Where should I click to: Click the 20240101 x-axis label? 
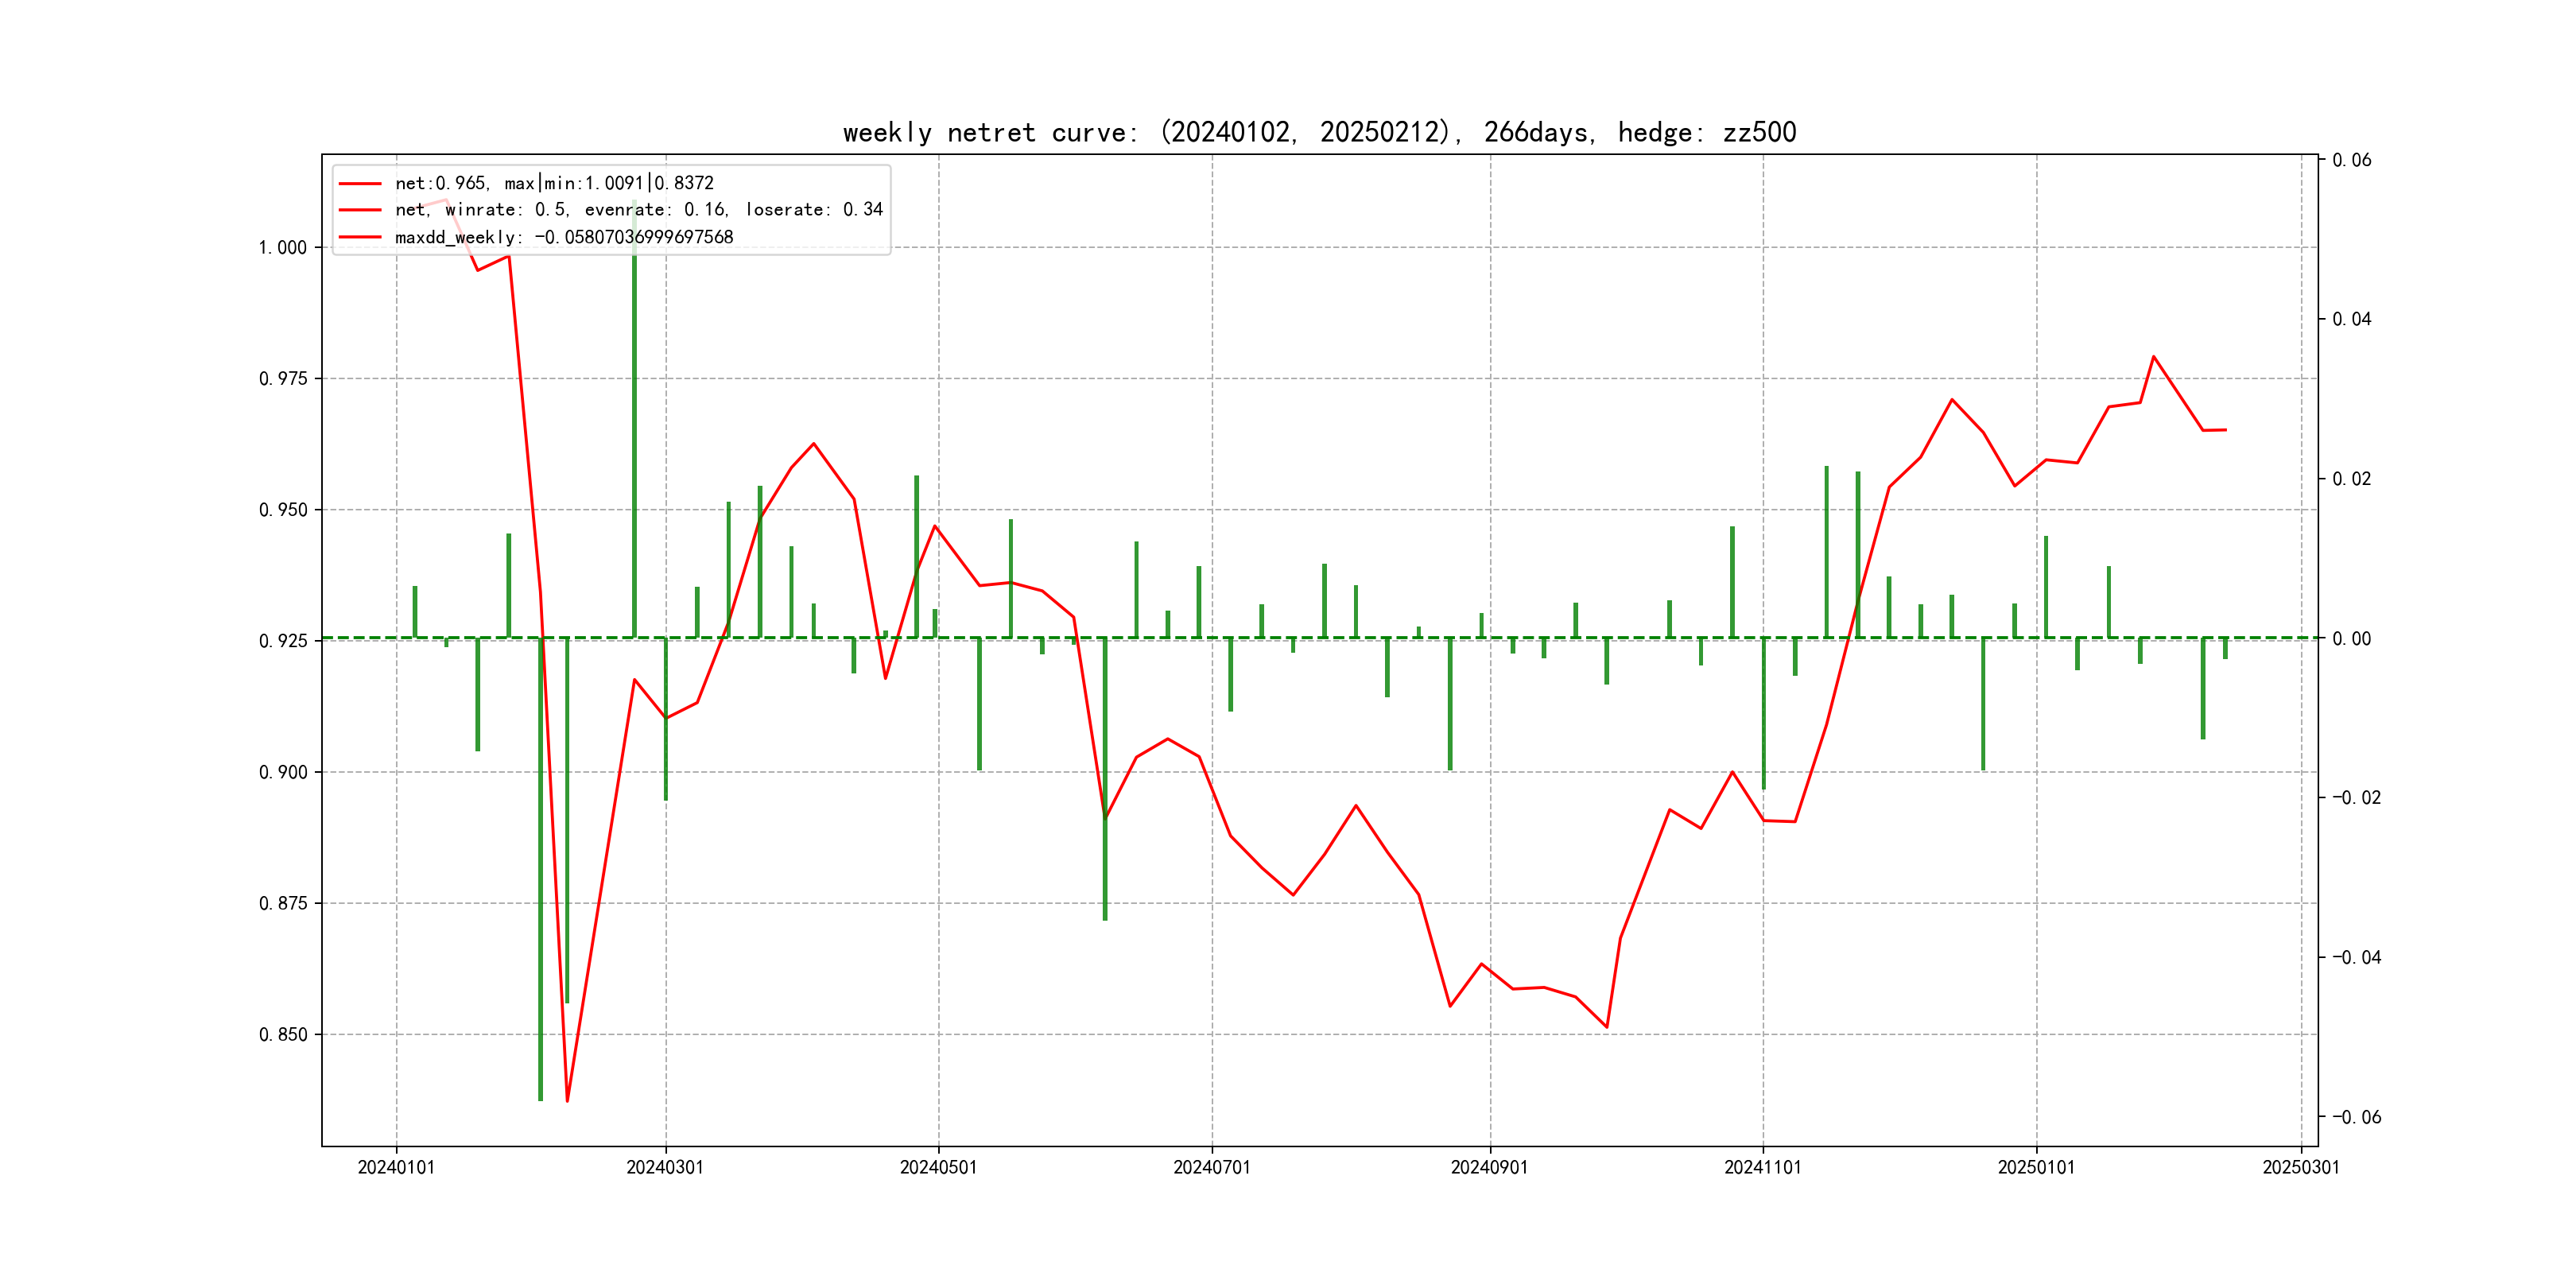pyautogui.click(x=396, y=1168)
